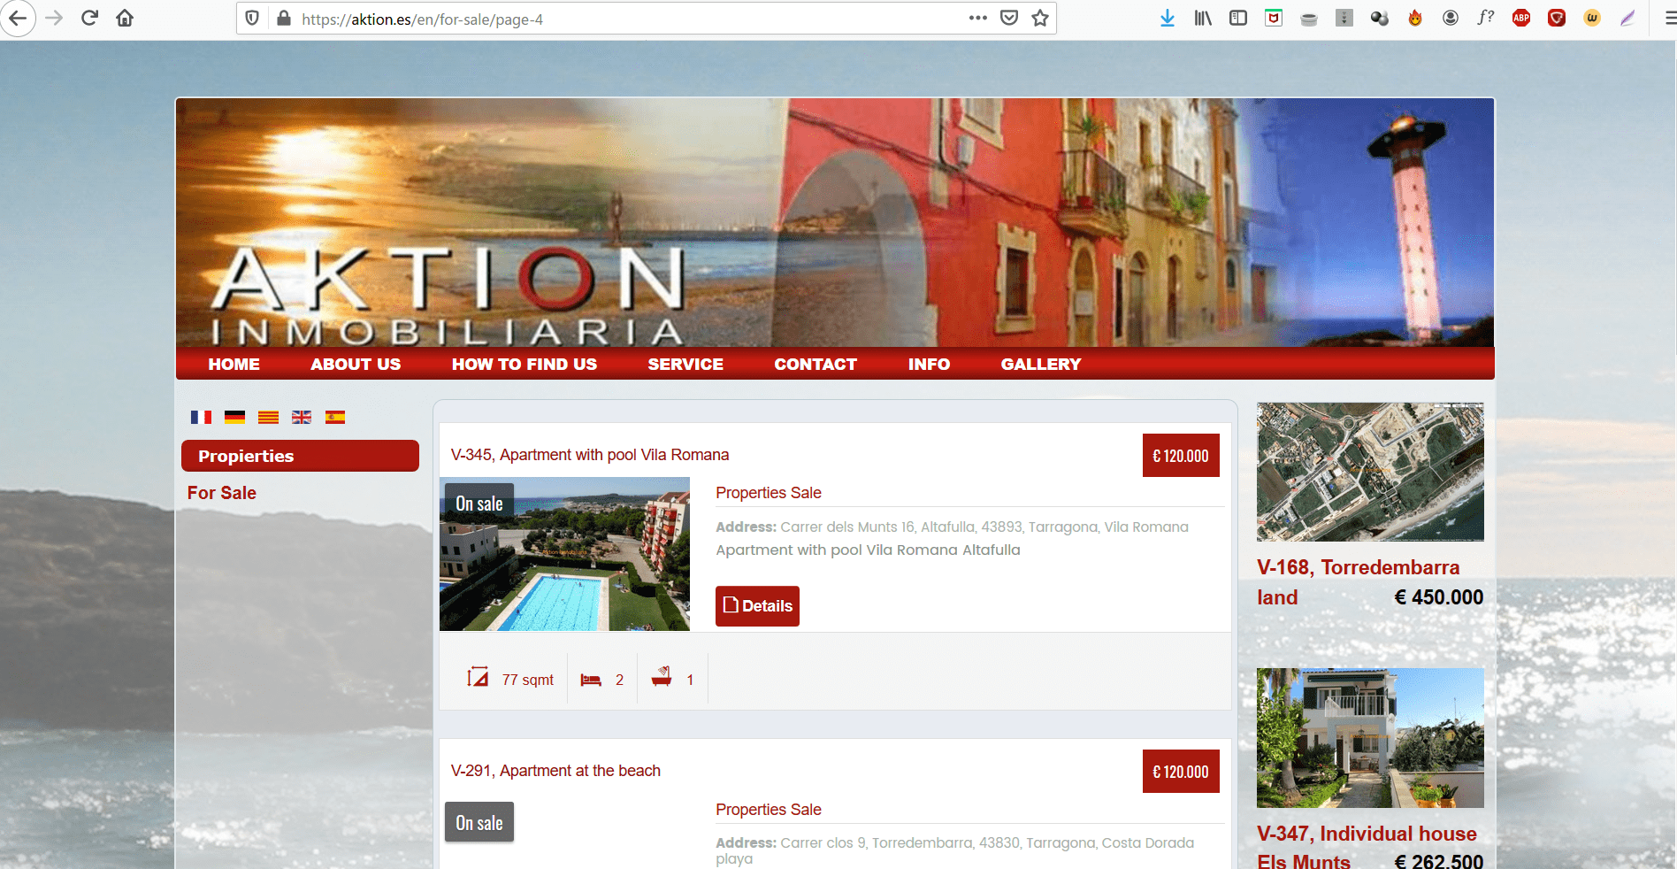
Task: Switch site language to Spanish flag
Action: (x=335, y=417)
